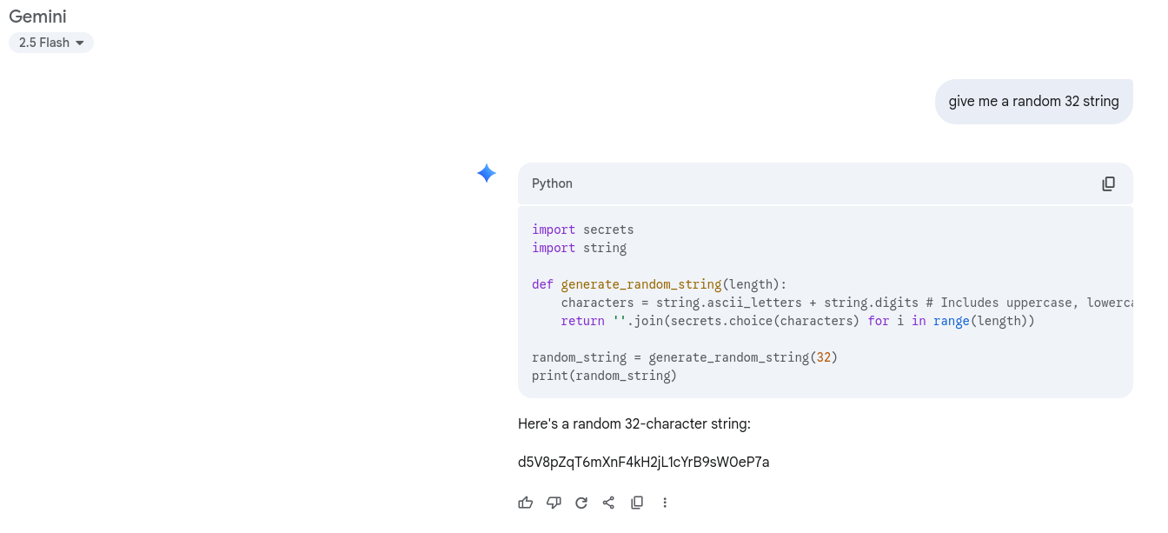
Task: Click the Gemini title text
Action: point(37,17)
